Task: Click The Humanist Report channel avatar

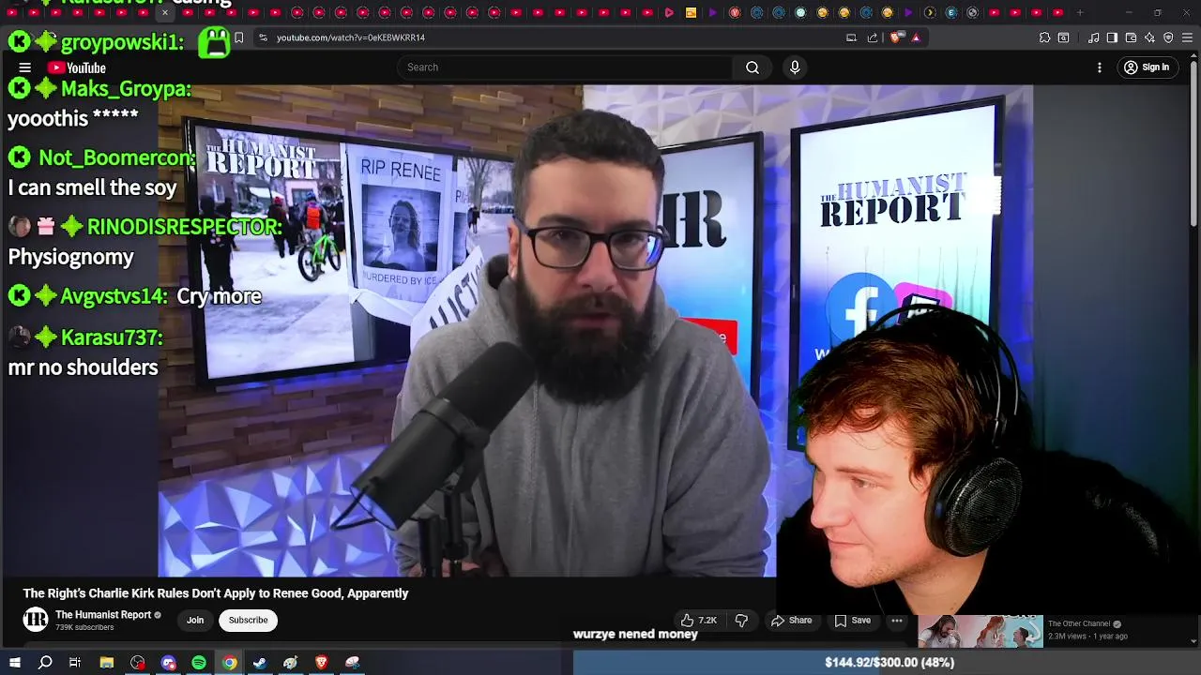Action: (36, 620)
